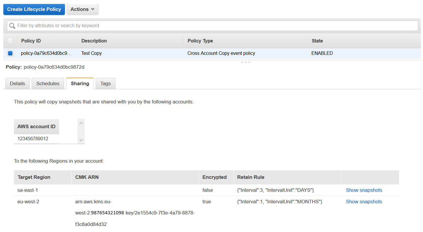Click the Policy ID column header
The height and width of the screenshot is (232, 423).
pyautogui.click(x=31, y=41)
